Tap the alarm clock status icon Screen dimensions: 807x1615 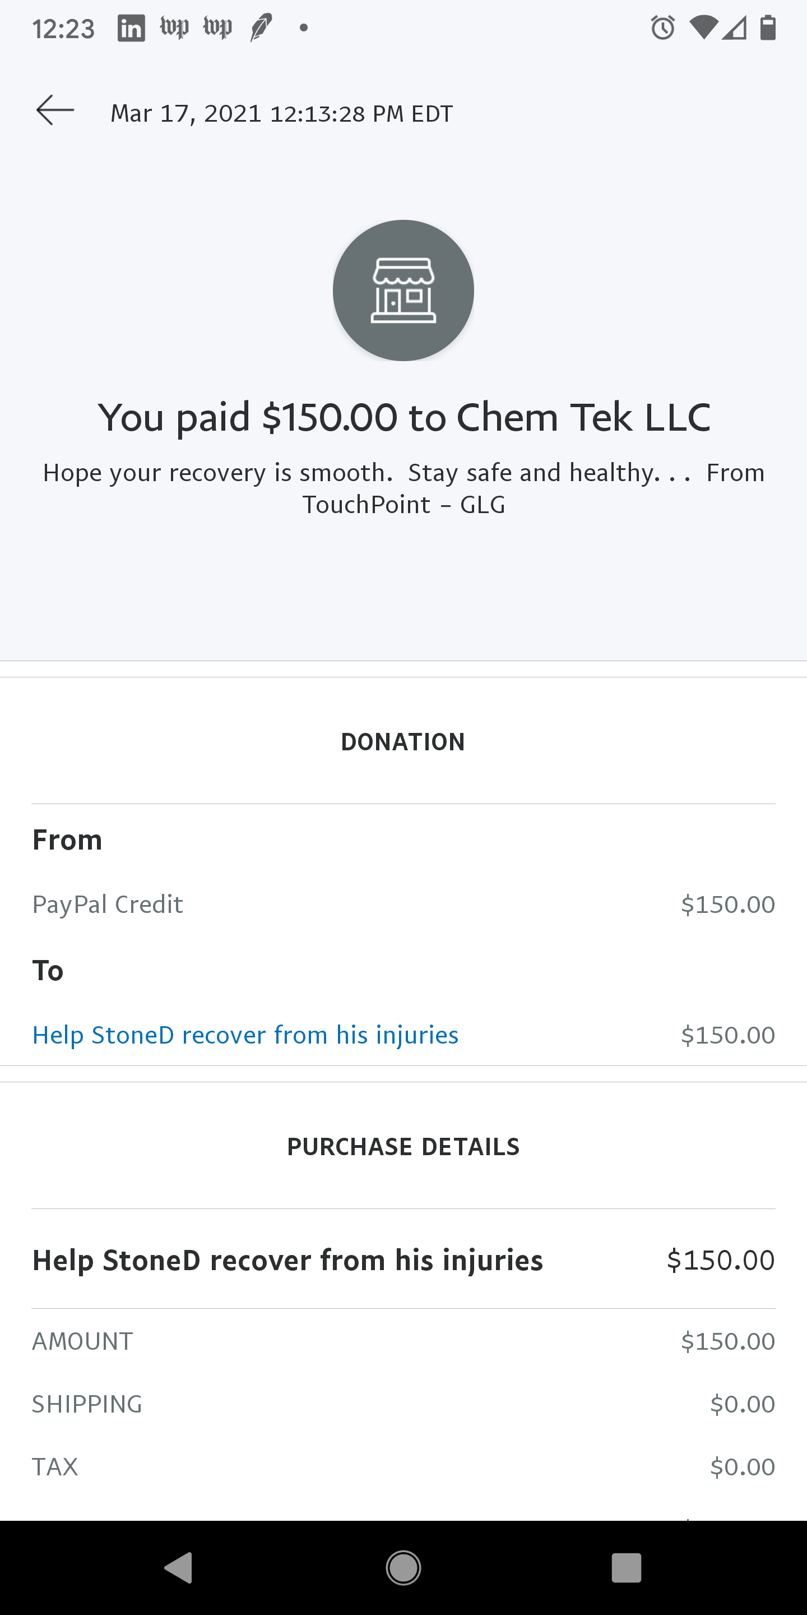662,28
